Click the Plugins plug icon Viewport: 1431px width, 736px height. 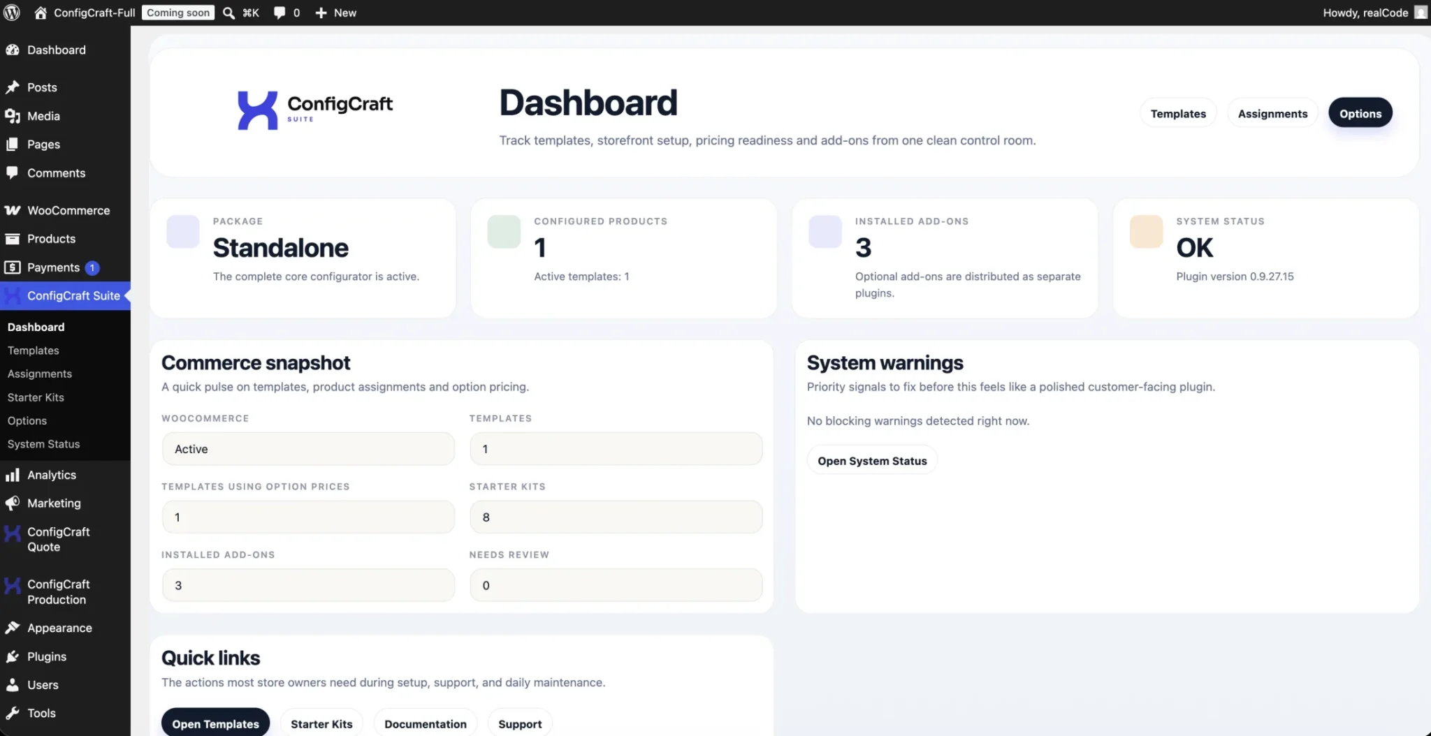point(13,656)
